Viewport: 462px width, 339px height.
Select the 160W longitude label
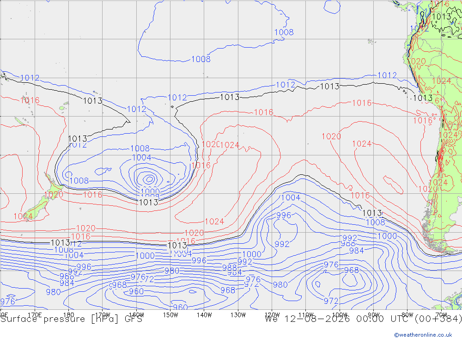pos(136,315)
